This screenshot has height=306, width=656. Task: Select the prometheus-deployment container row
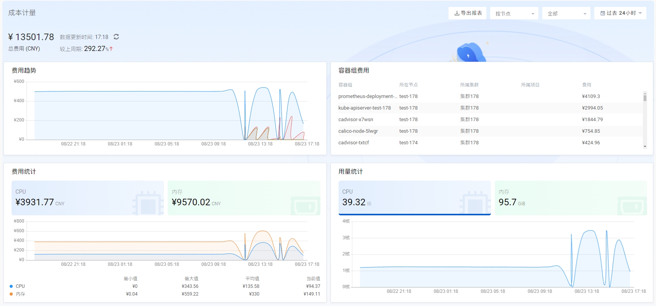(367, 96)
